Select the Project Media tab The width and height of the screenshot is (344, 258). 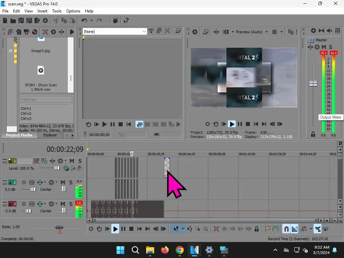(19, 135)
